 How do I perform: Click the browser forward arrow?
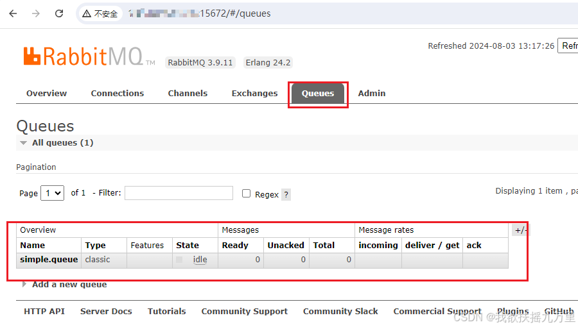pos(36,13)
